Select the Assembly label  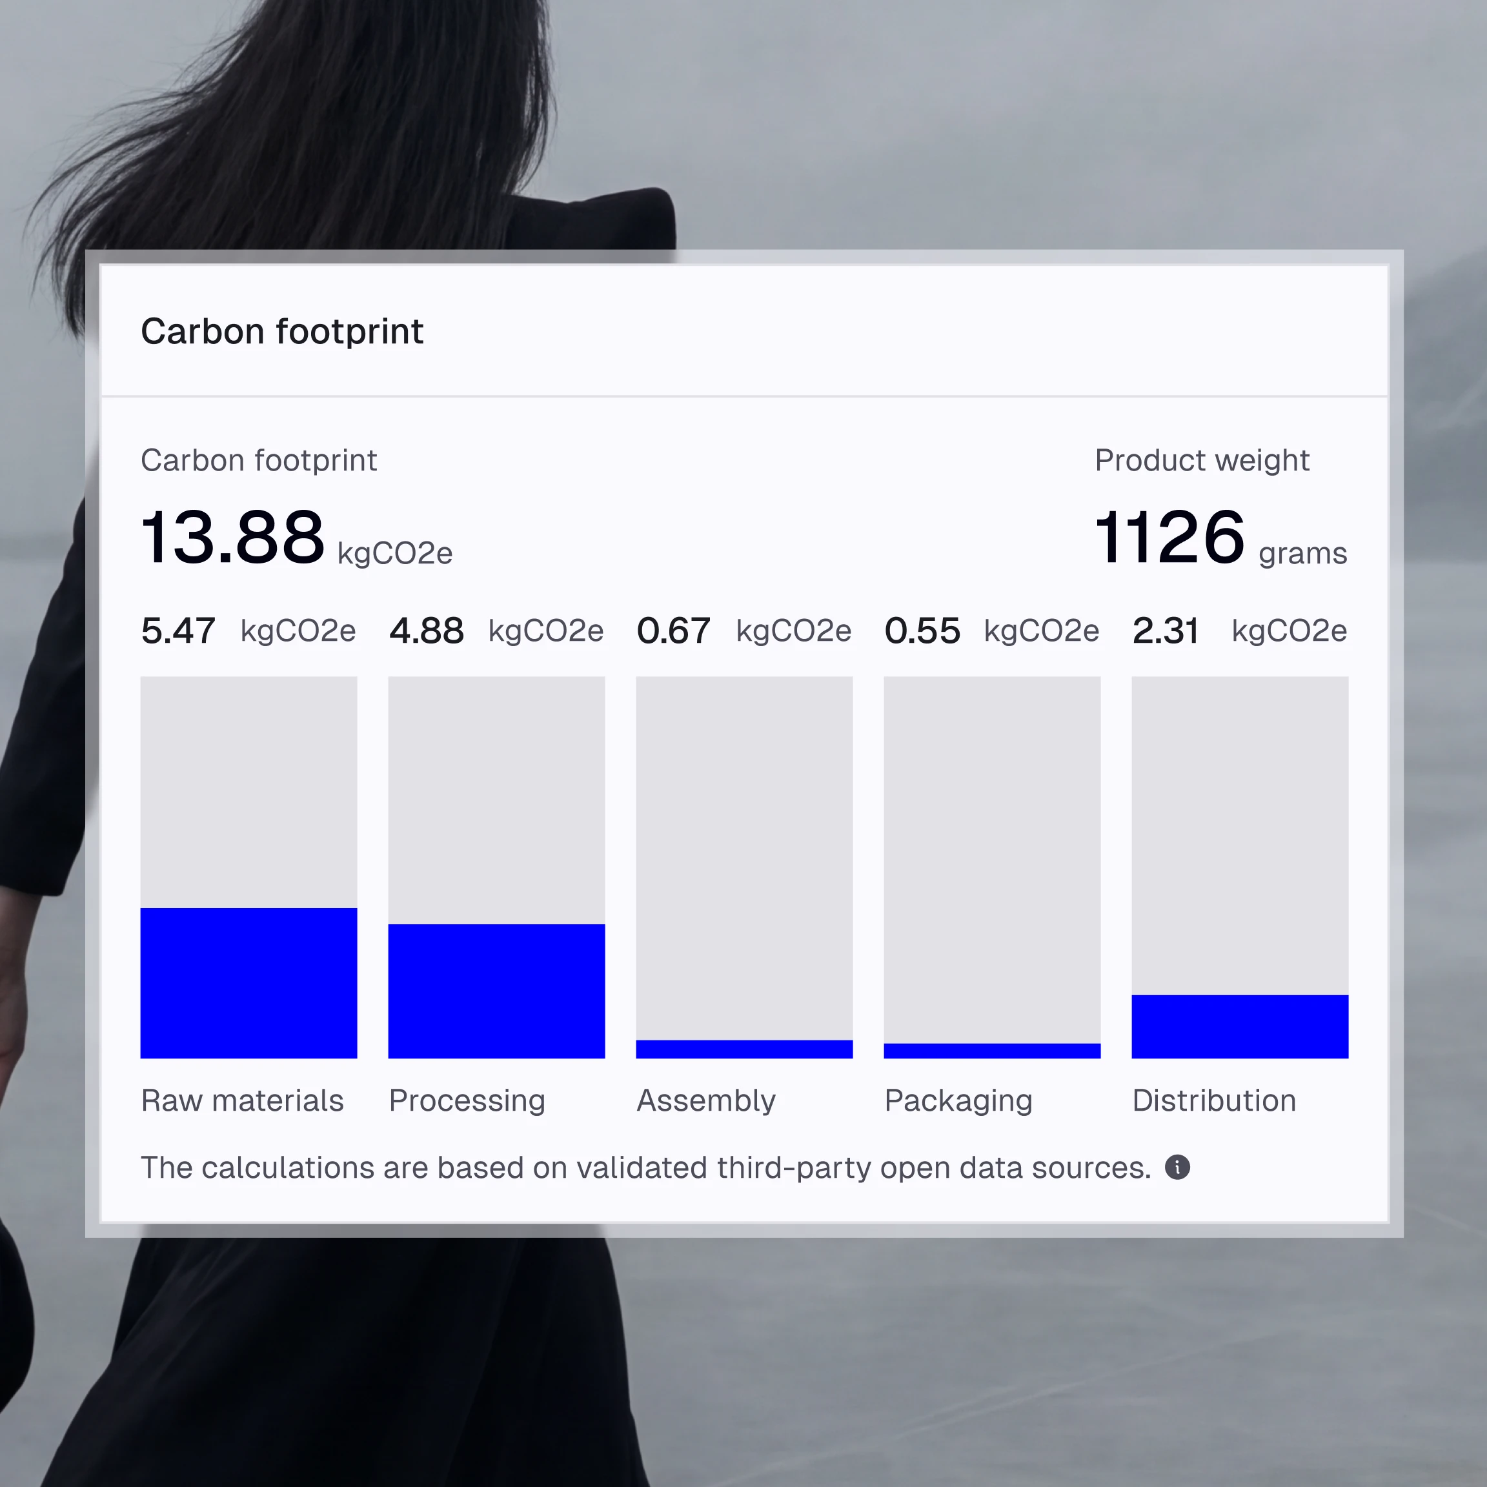(706, 1100)
